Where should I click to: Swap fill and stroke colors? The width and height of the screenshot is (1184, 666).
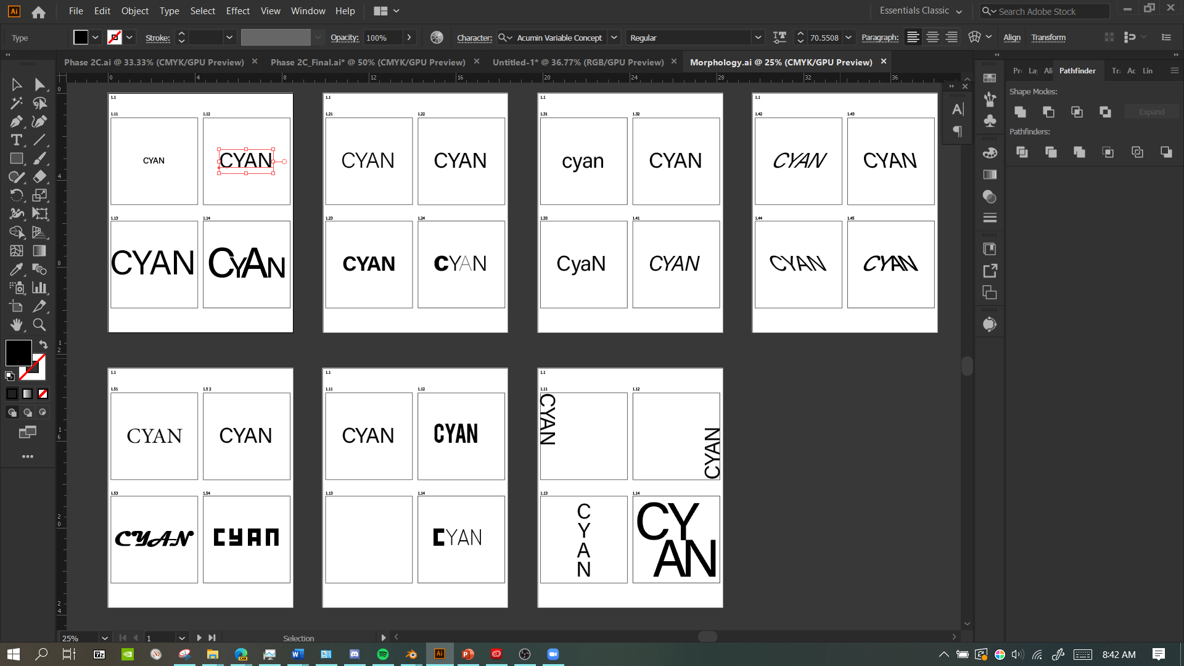(43, 344)
